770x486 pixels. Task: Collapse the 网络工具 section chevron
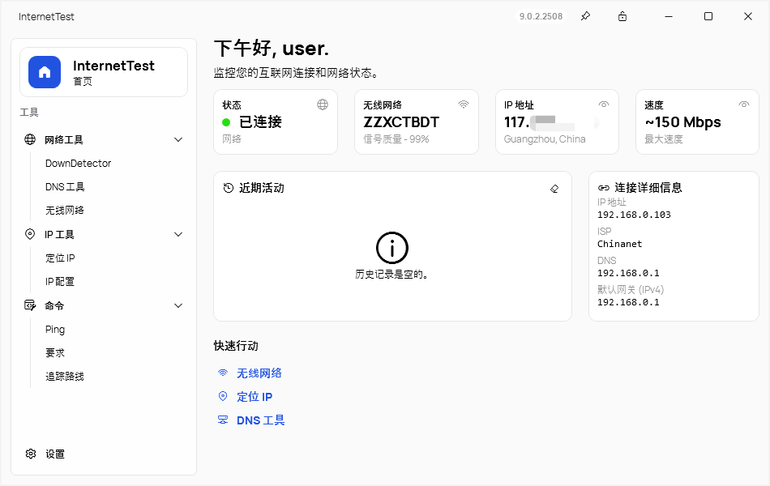coord(179,139)
